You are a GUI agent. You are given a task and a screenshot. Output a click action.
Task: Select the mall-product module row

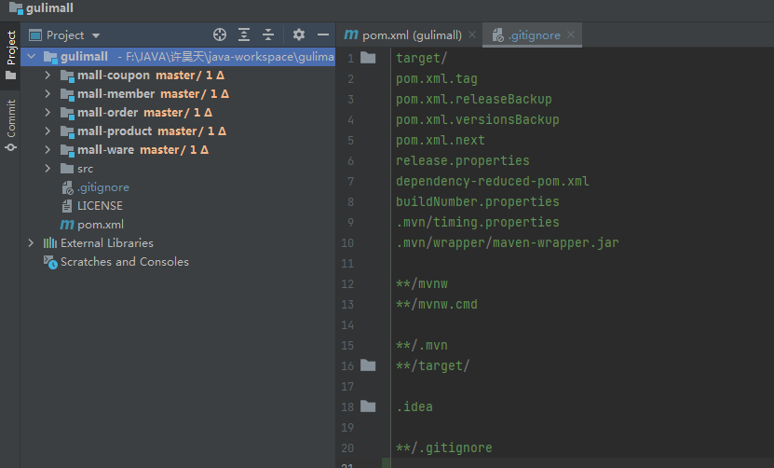tap(178, 131)
